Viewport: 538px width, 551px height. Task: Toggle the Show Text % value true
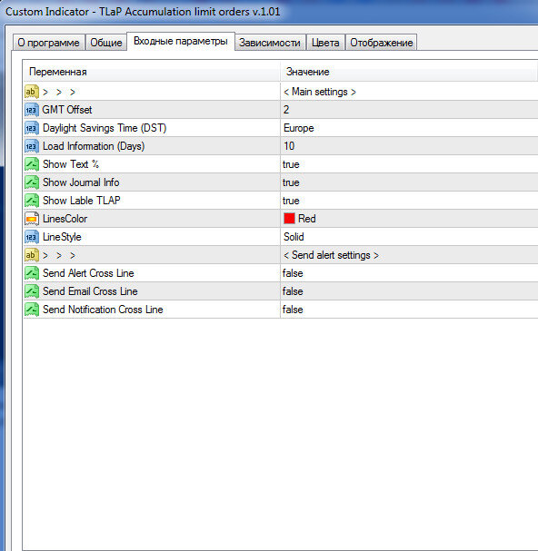pos(291,164)
